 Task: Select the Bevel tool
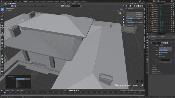click(2, 46)
